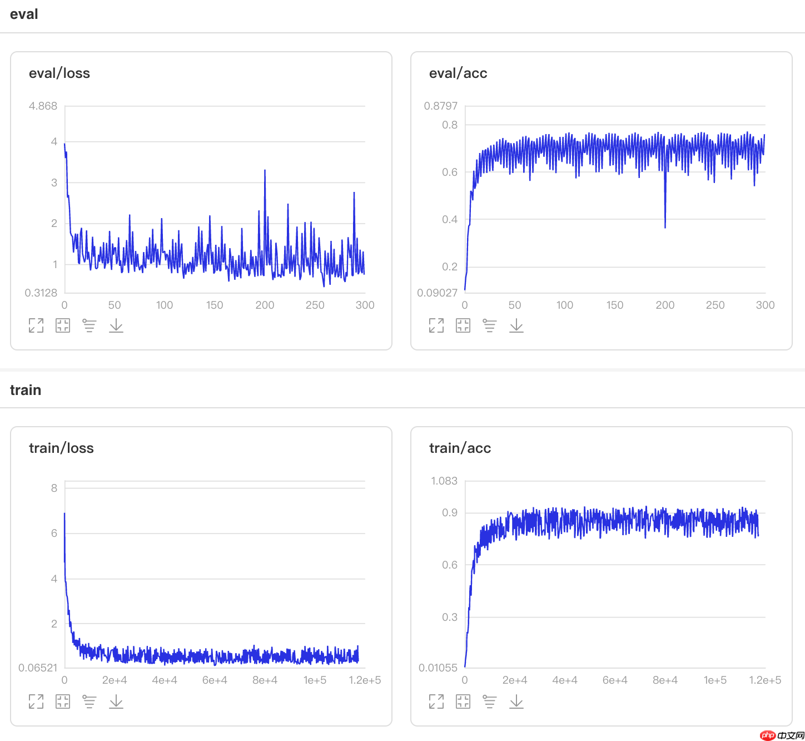Open the train/loss chart's run selection list
This screenshot has width=805, height=741.
pyautogui.click(x=90, y=702)
